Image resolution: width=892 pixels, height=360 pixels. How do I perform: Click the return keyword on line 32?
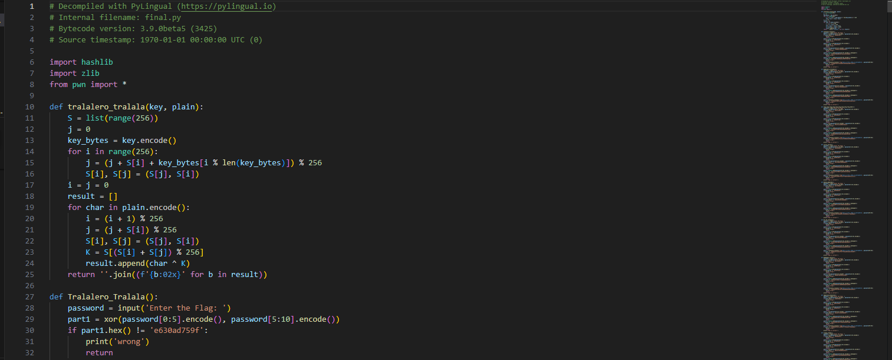pyautogui.click(x=99, y=352)
